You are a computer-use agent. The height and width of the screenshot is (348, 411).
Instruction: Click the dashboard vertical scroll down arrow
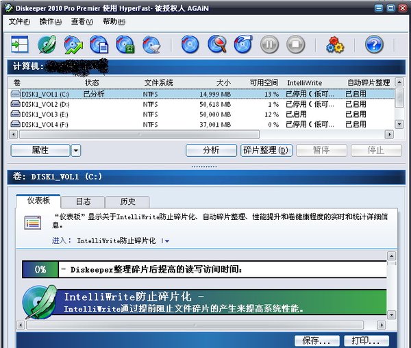click(x=391, y=314)
